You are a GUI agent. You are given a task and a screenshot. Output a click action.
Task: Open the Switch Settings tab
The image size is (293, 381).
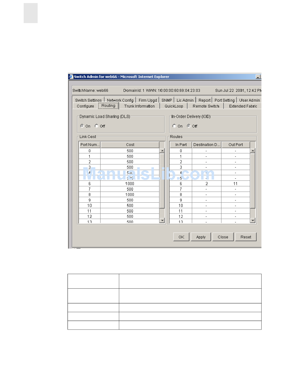point(88,100)
